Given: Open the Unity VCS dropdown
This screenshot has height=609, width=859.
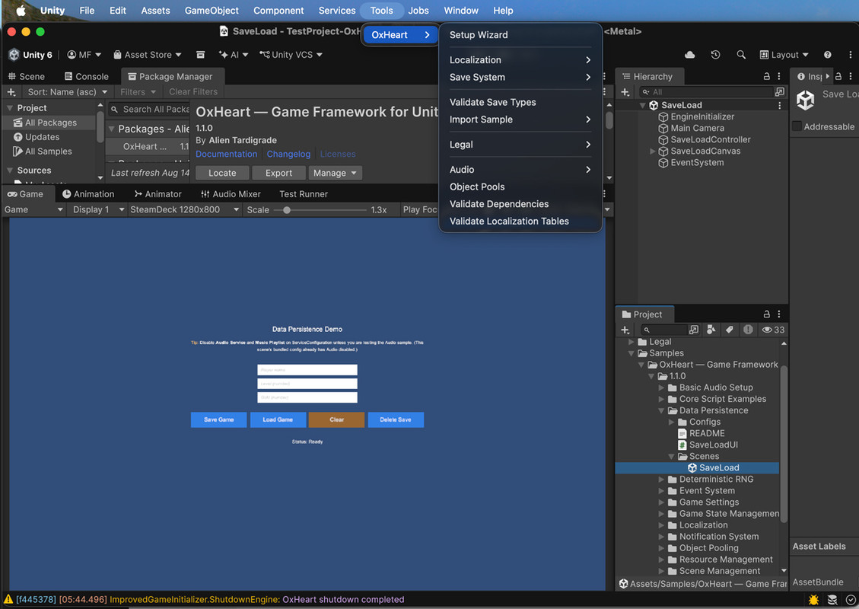Looking at the screenshot, I should 291,55.
